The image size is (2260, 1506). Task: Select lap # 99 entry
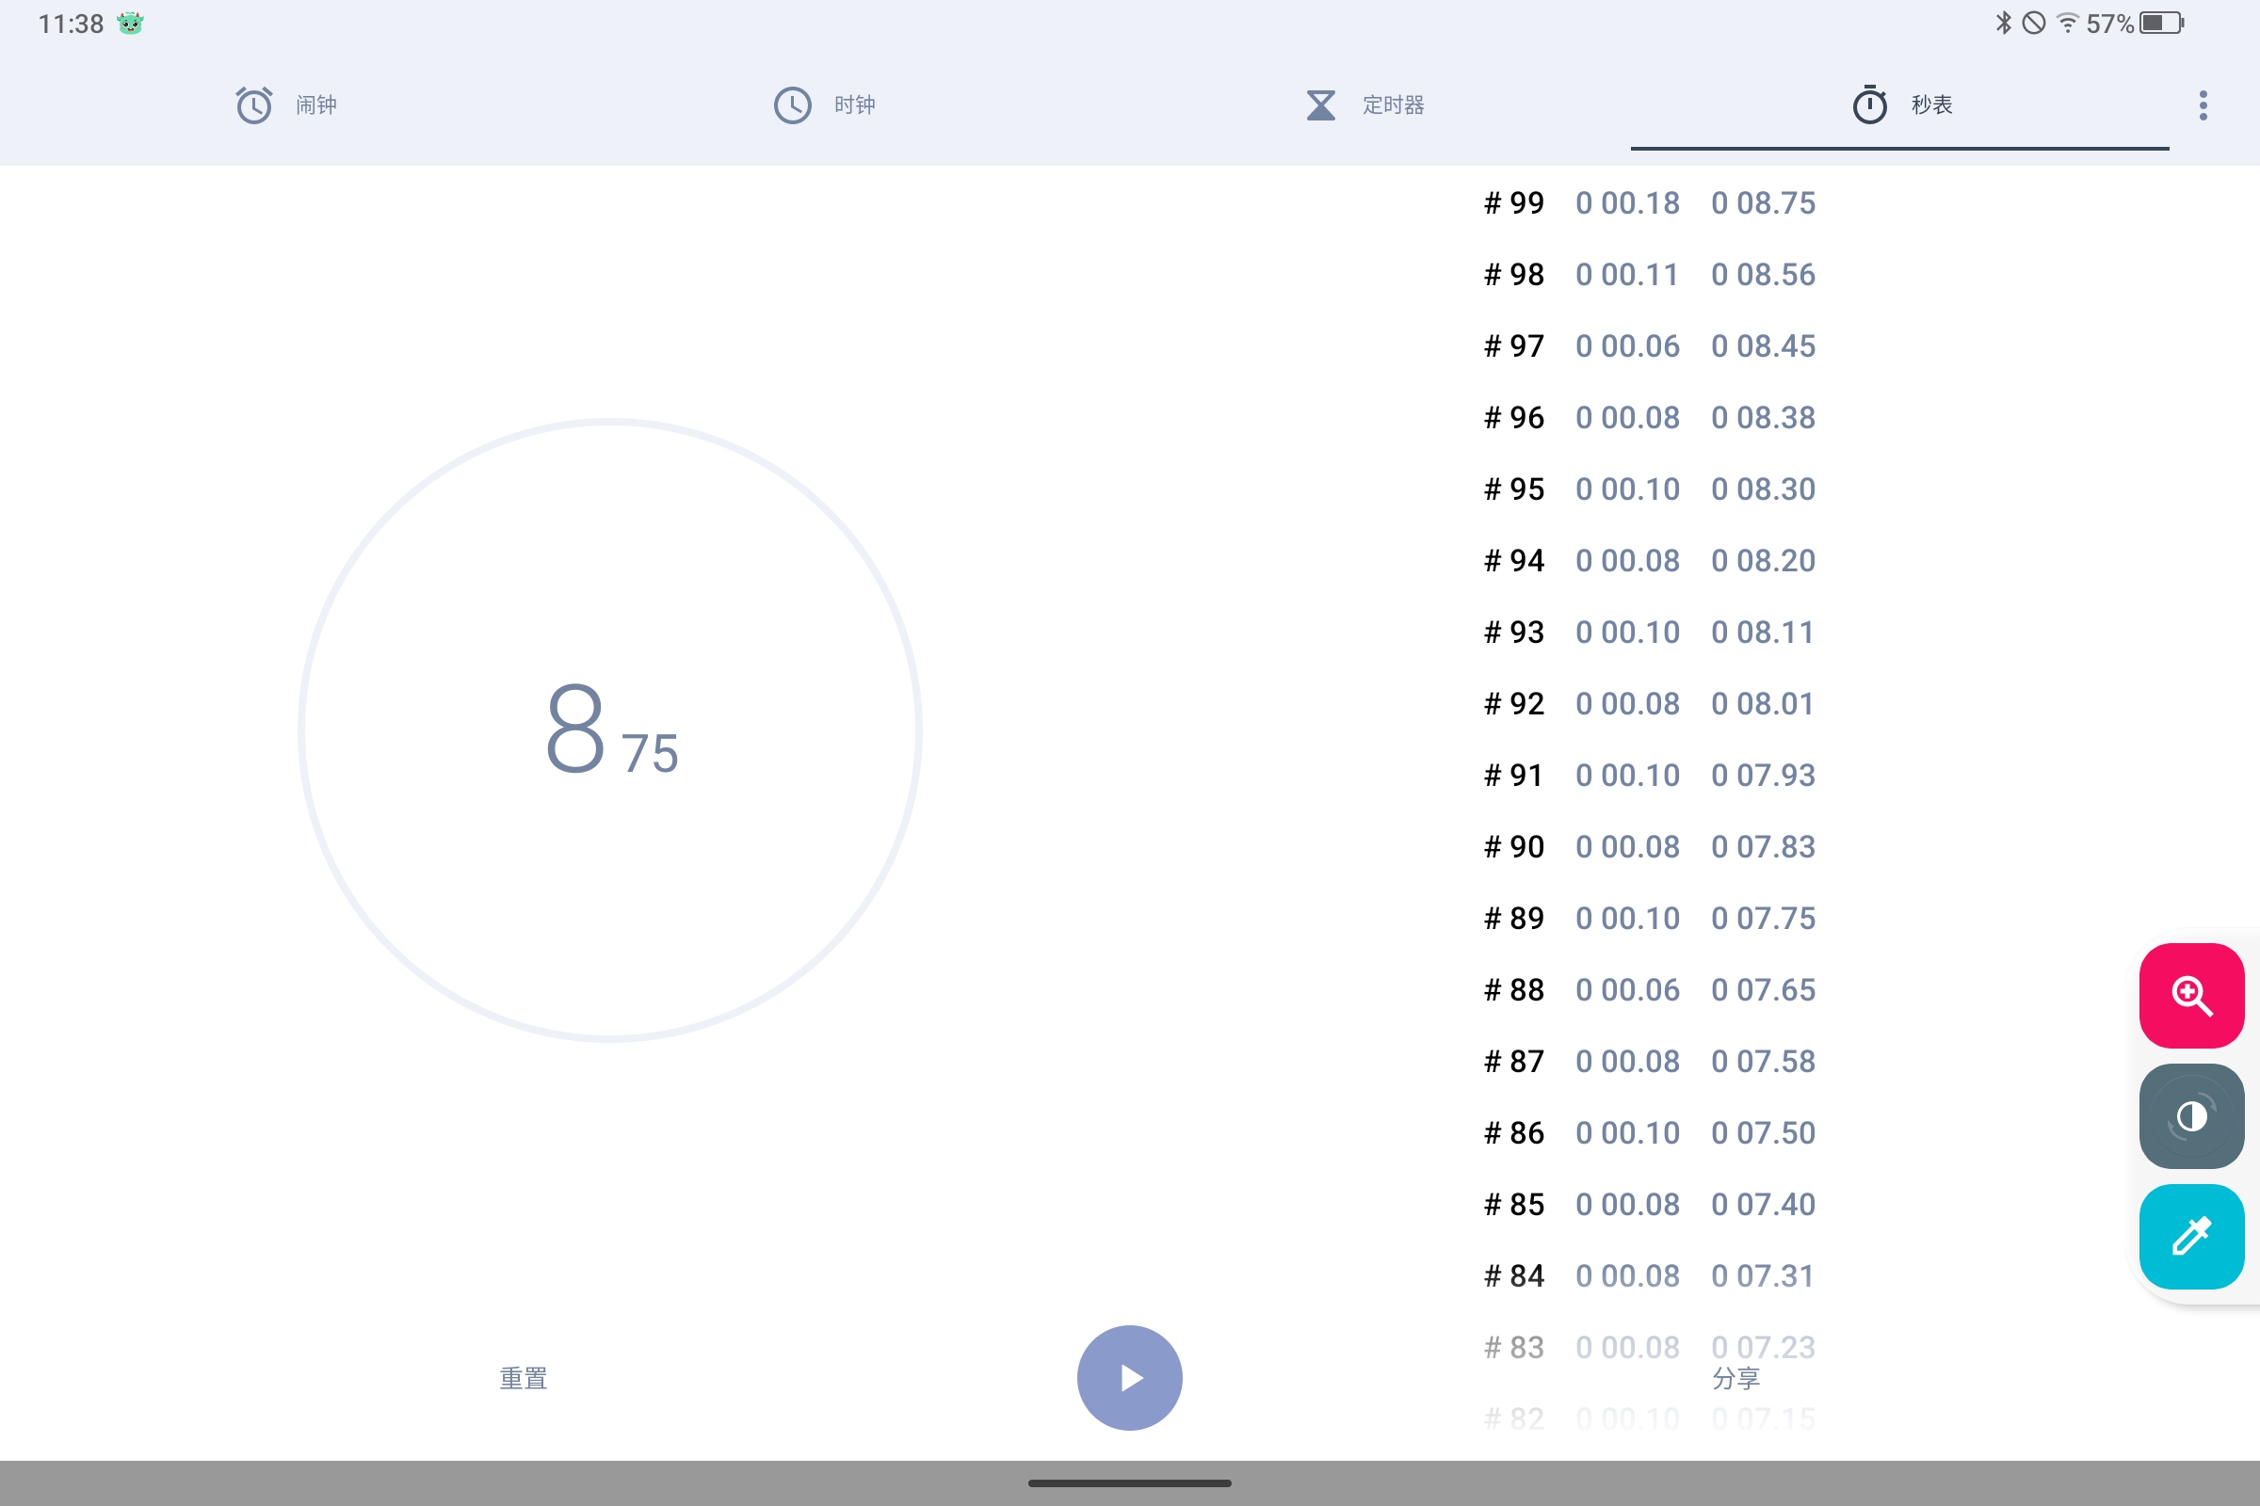(1649, 202)
